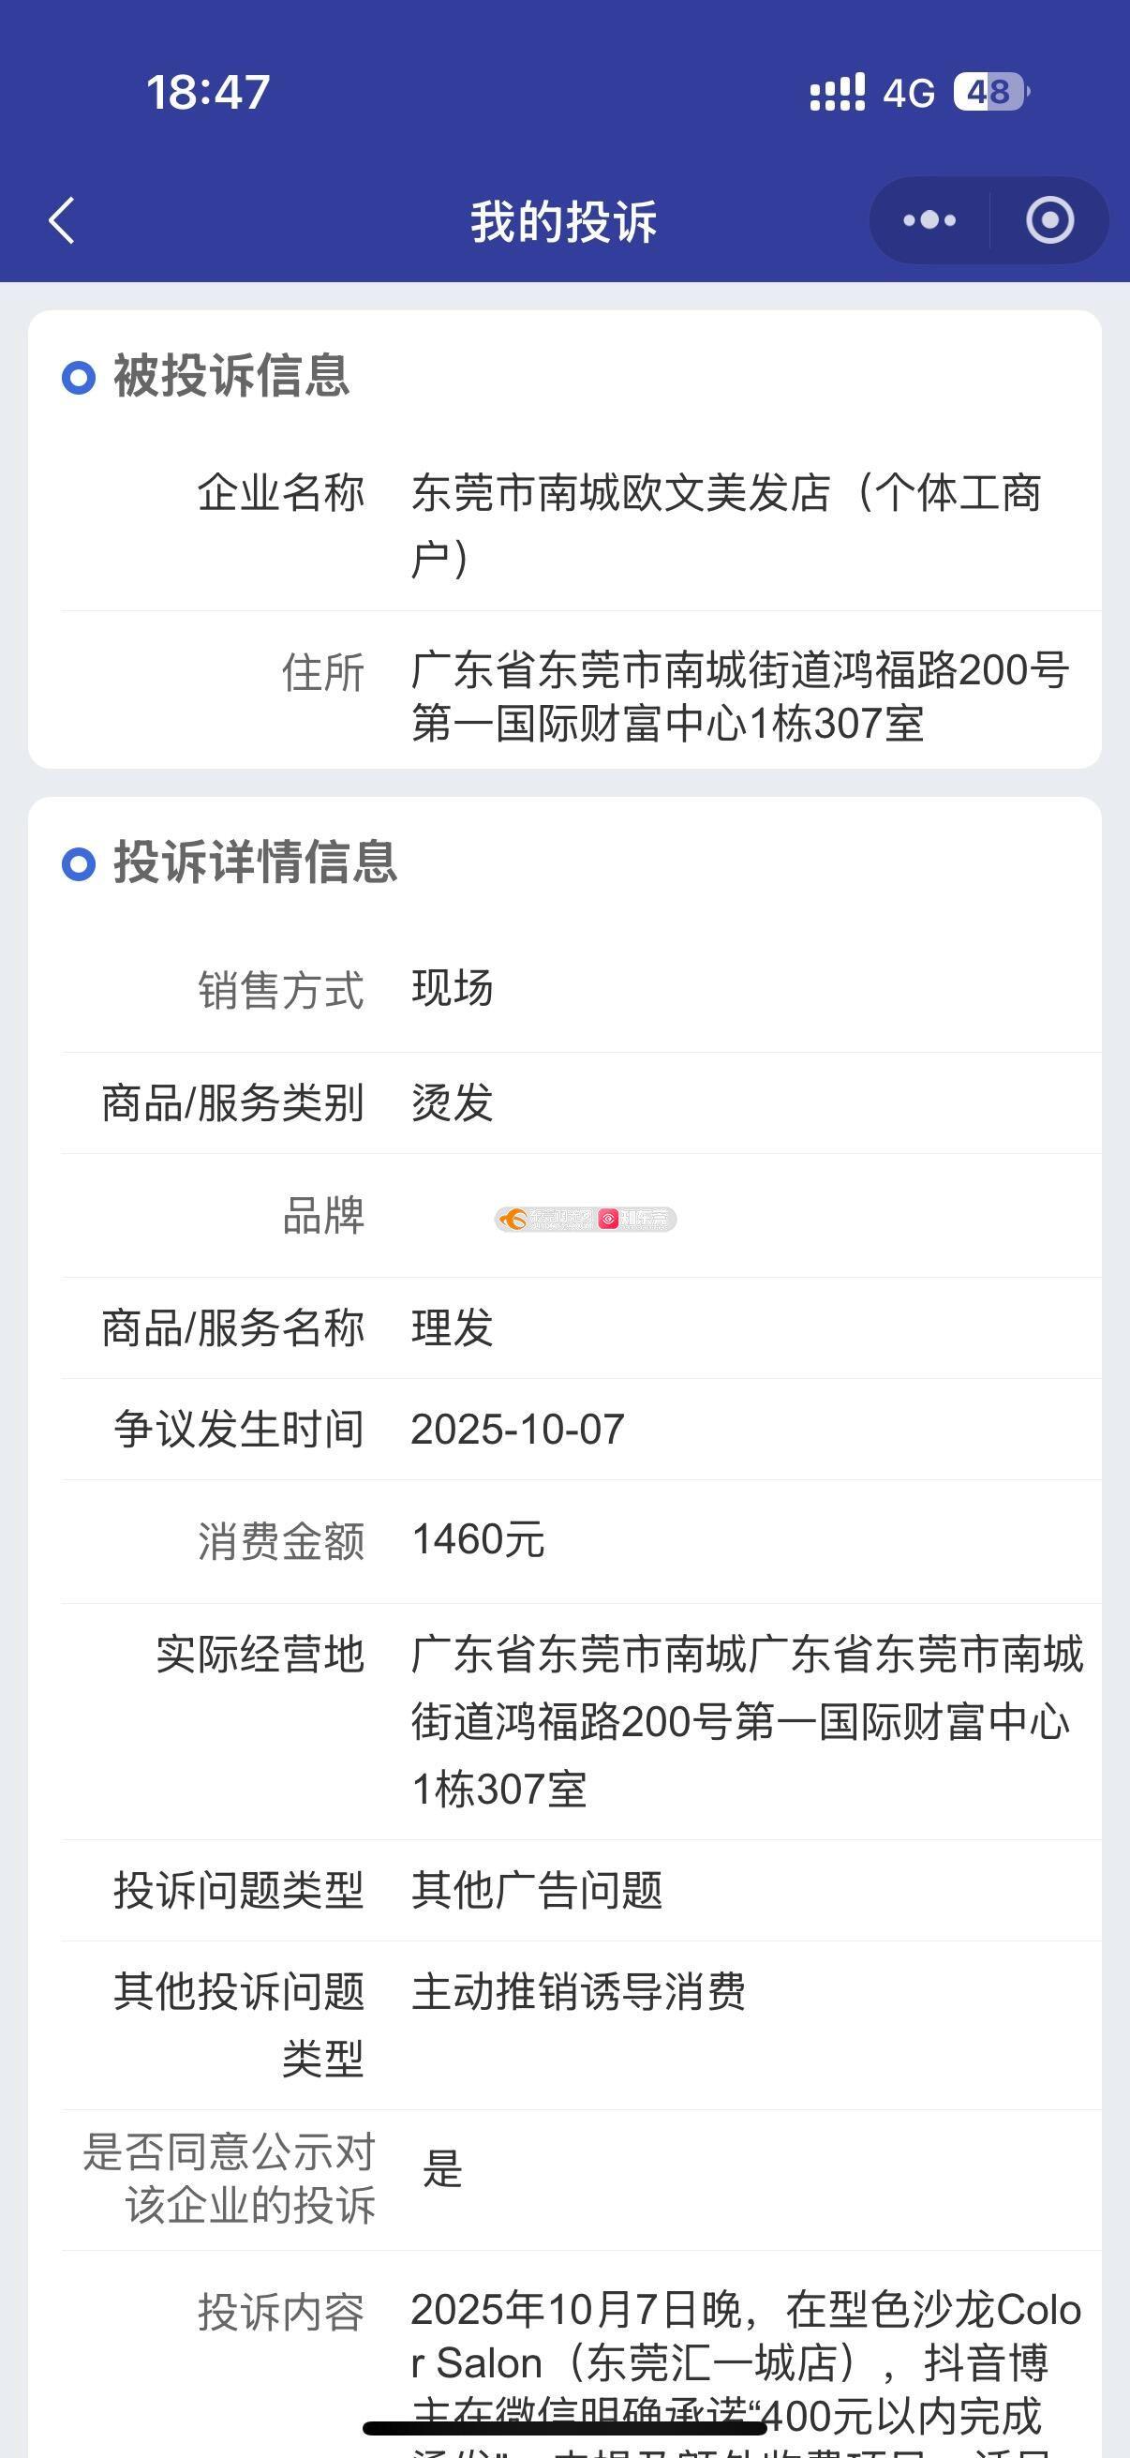Tap the dispute date 2025-10-07
1130x2458 pixels.
pos(518,1430)
